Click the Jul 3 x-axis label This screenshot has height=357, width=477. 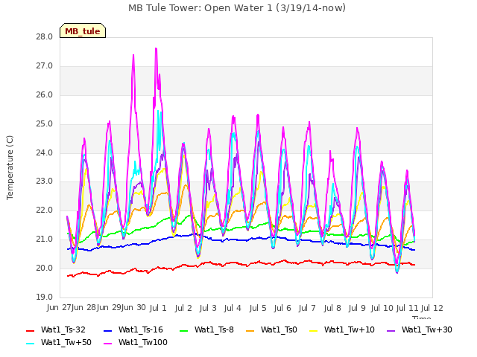[x=208, y=308]
